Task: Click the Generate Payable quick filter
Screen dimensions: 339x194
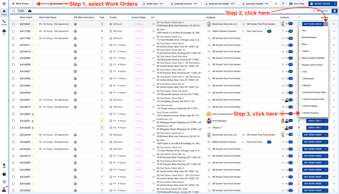Action: 257,4
